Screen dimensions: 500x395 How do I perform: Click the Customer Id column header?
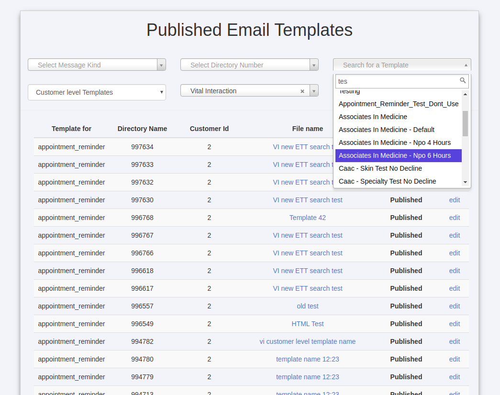tap(209, 129)
